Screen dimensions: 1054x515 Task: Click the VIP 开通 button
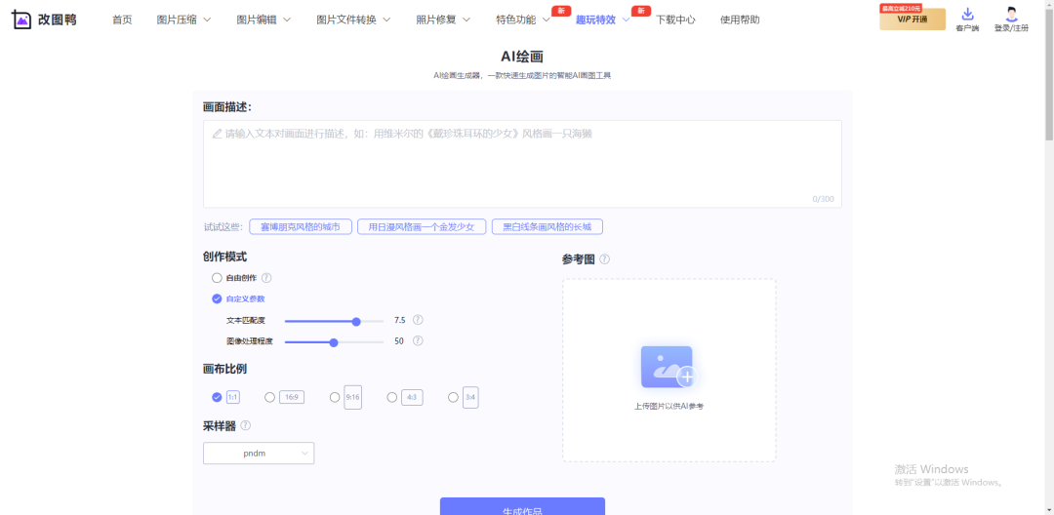(912, 19)
